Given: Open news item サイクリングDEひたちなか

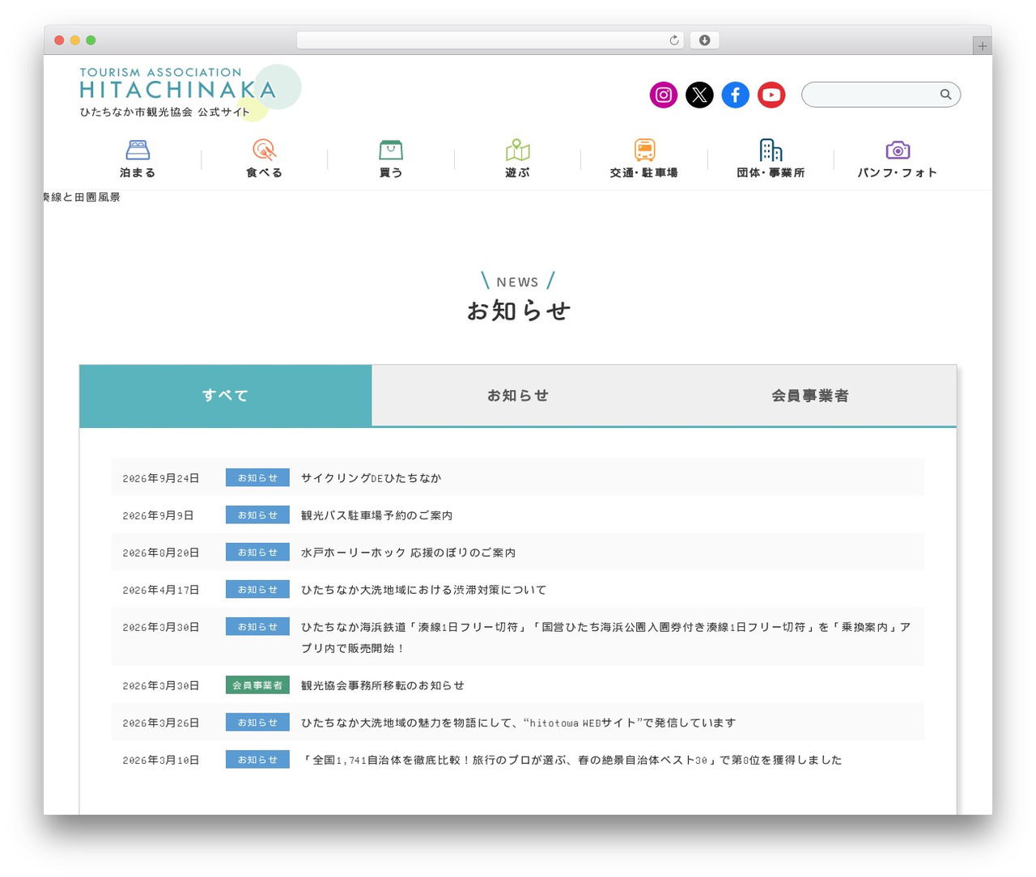Looking at the screenshot, I should pos(372,478).
